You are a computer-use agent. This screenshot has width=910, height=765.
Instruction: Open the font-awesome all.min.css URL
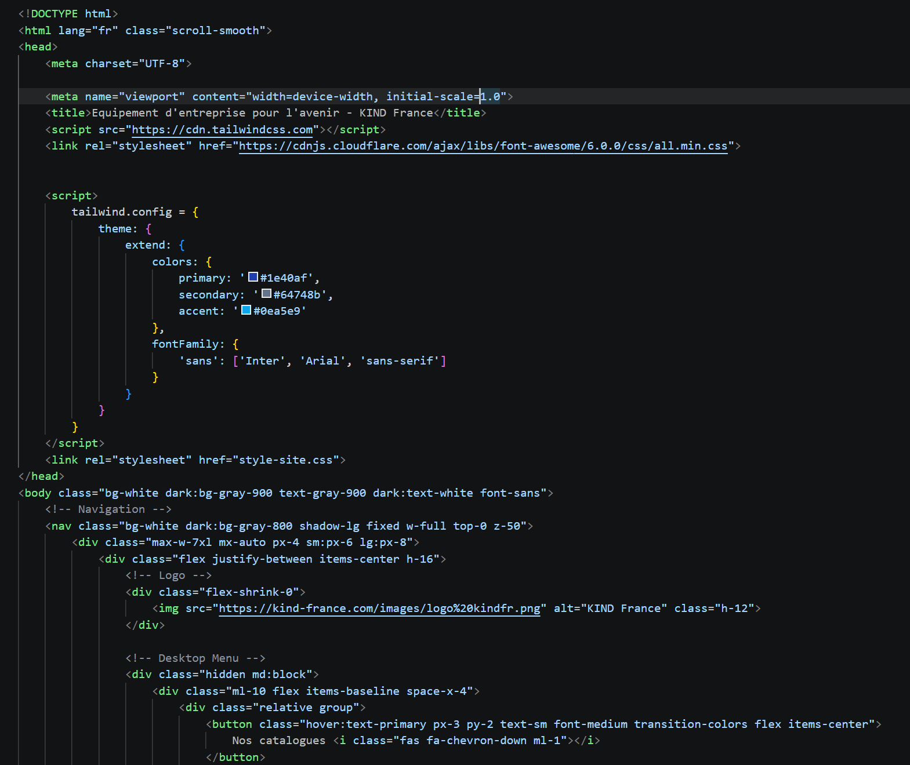click(483, 146)
